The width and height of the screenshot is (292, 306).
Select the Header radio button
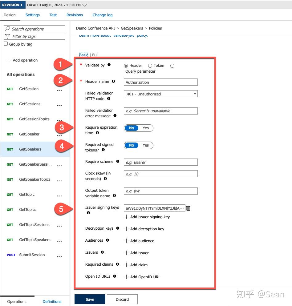[x=126, y=66]
